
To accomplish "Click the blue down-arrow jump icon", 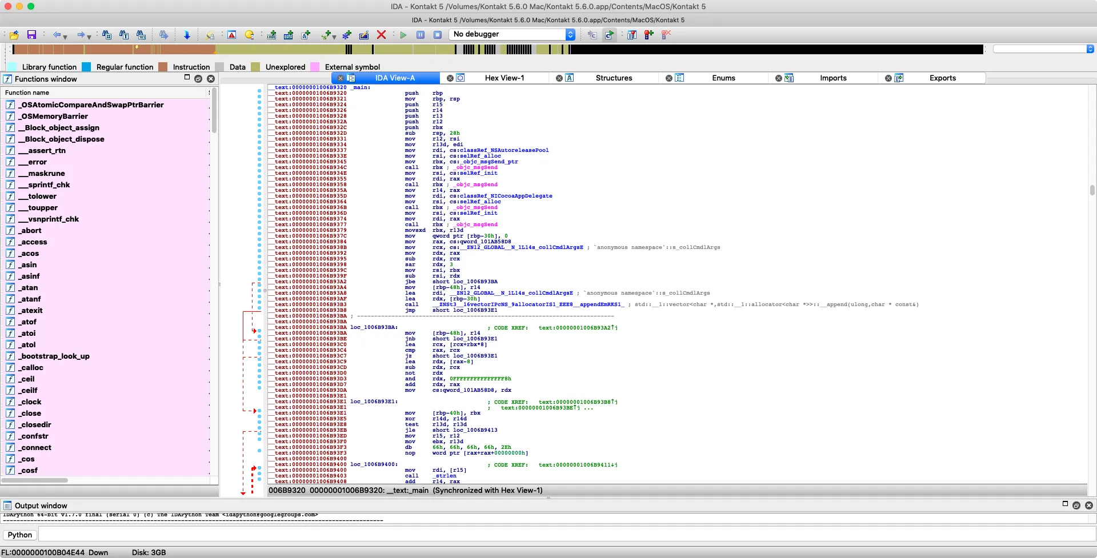I will click(187, 35).
